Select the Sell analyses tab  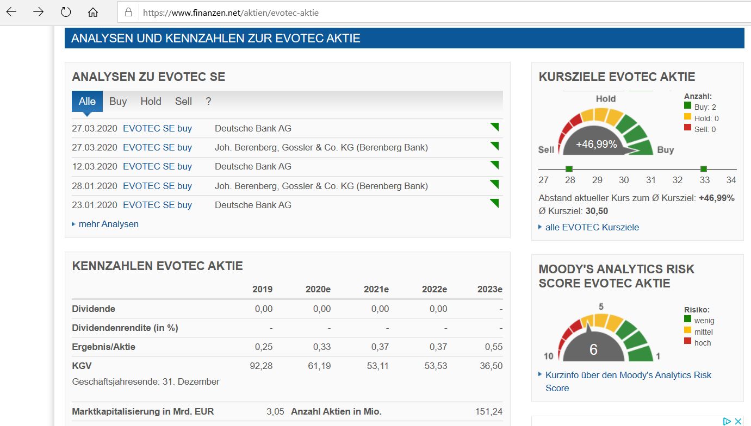[x=183, y=101]
